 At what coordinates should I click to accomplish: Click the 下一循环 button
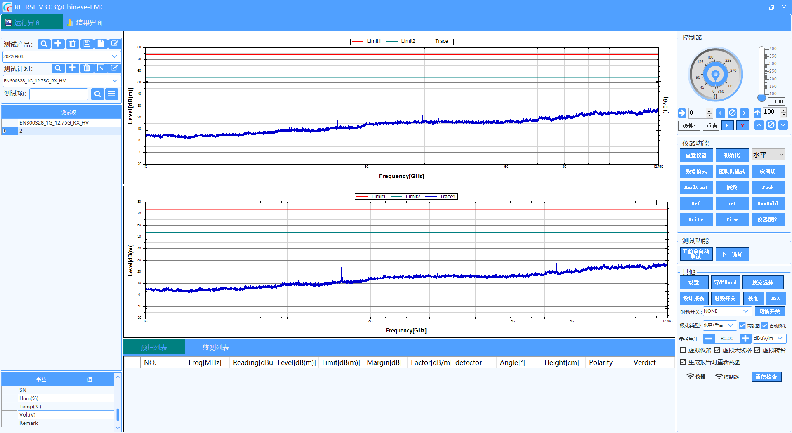[732, 254]
